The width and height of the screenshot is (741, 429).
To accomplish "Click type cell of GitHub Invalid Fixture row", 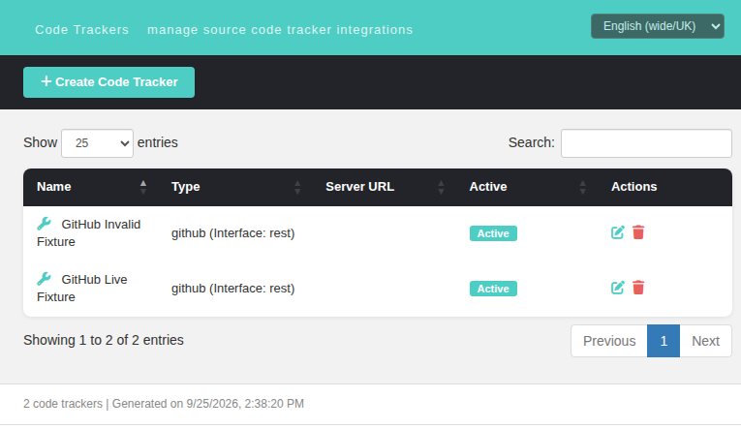I will 233,233.
